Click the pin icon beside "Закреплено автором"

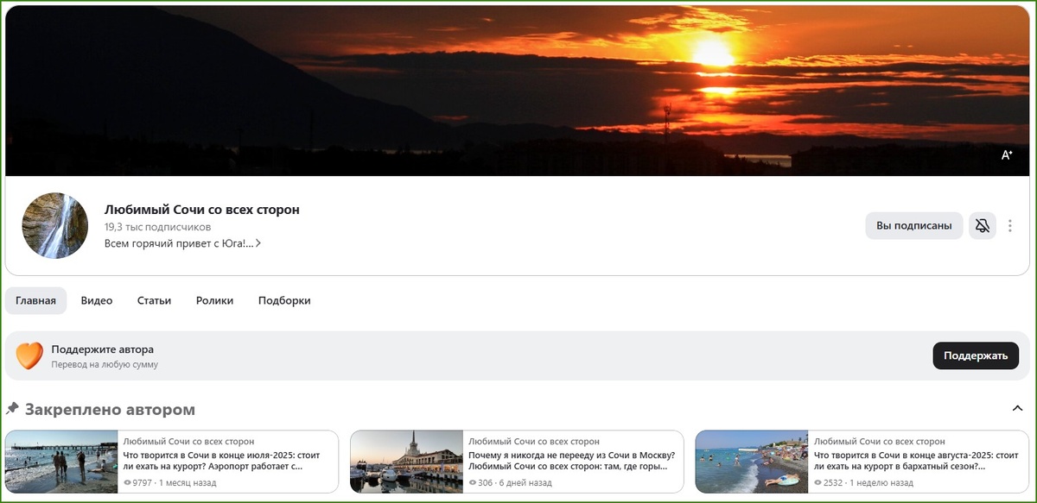click(x=12, y=409)
